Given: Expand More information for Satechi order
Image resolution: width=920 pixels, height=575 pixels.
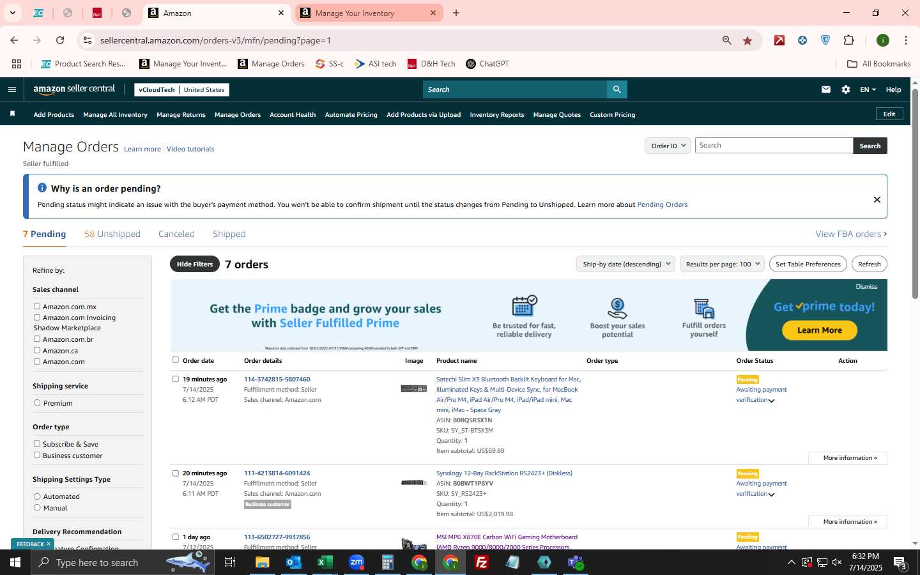Looking at the screenshot, I should (848, 458).
